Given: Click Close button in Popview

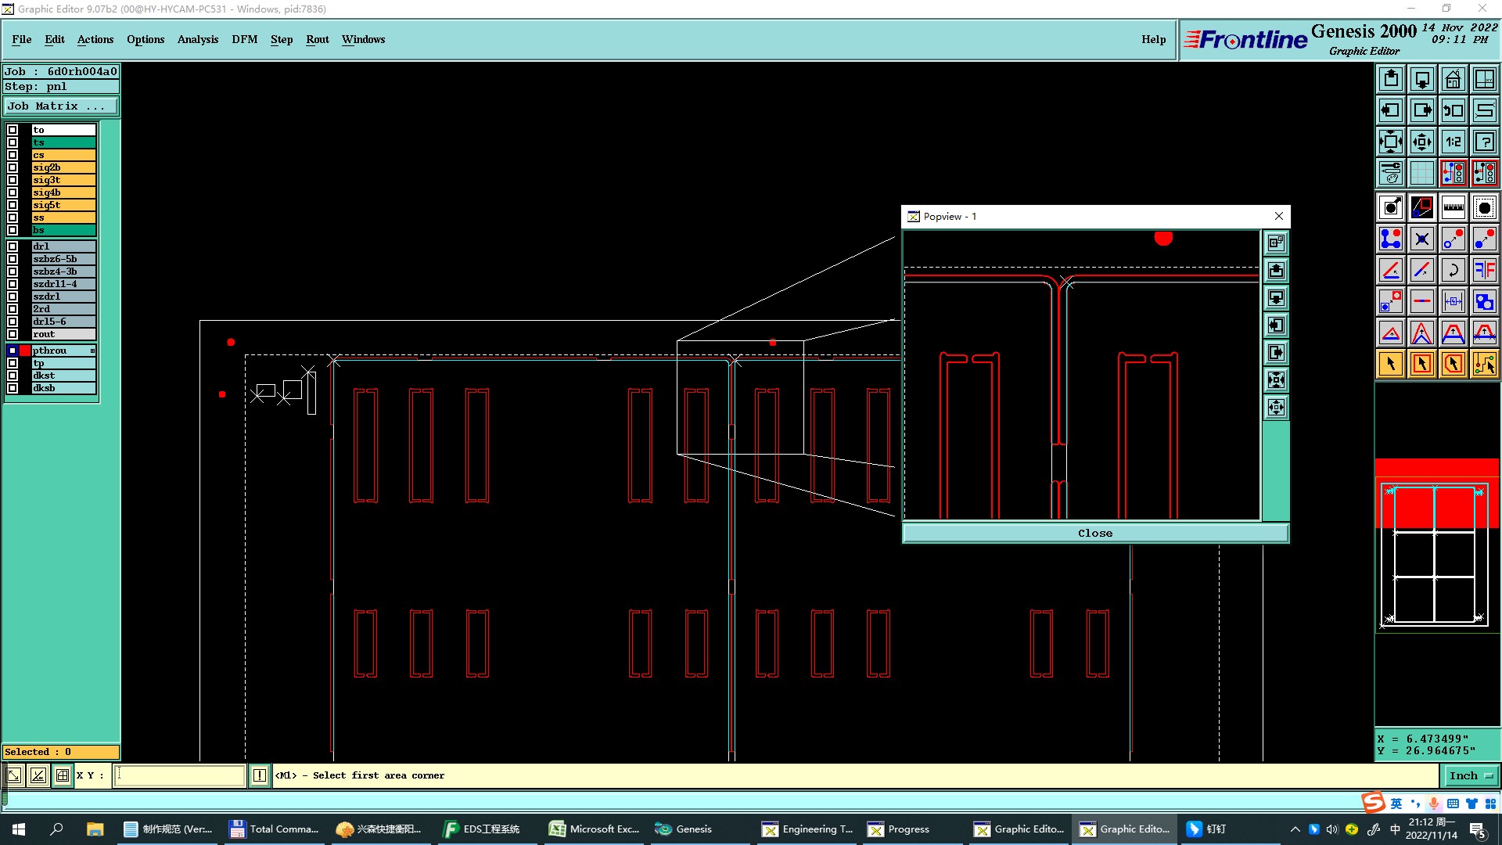Looking at the screenshot, I should coord(1094,533).
